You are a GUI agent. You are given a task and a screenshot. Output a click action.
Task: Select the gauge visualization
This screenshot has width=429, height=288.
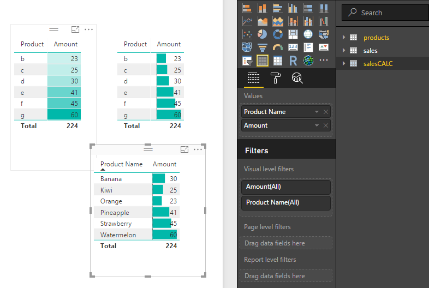[x=278, y=47]
